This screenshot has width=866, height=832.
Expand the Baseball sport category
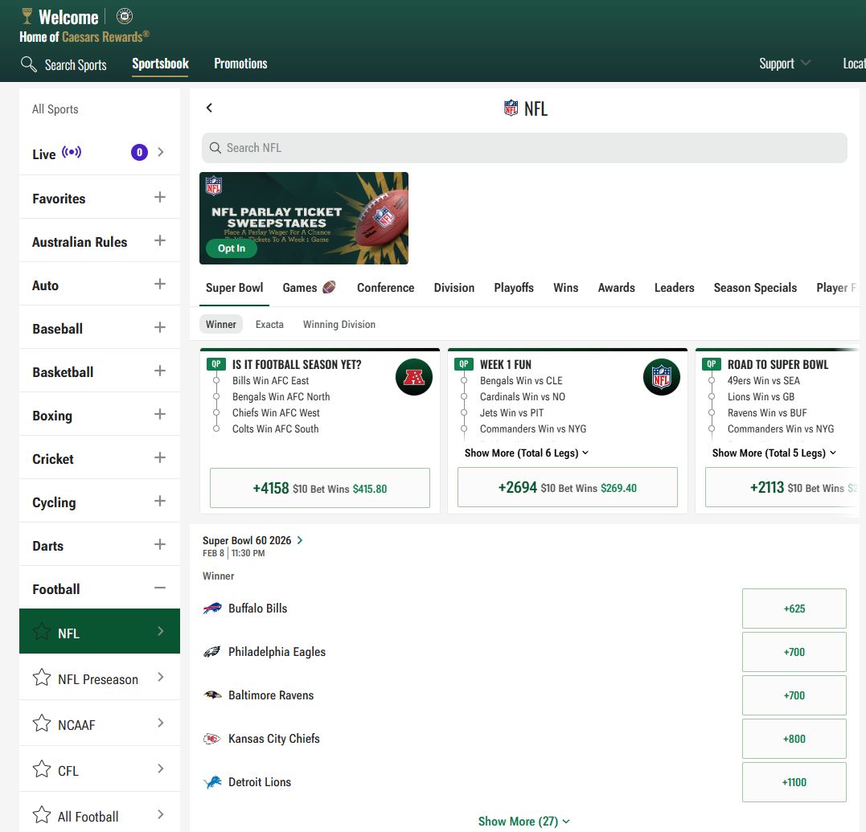click(159, 328)
